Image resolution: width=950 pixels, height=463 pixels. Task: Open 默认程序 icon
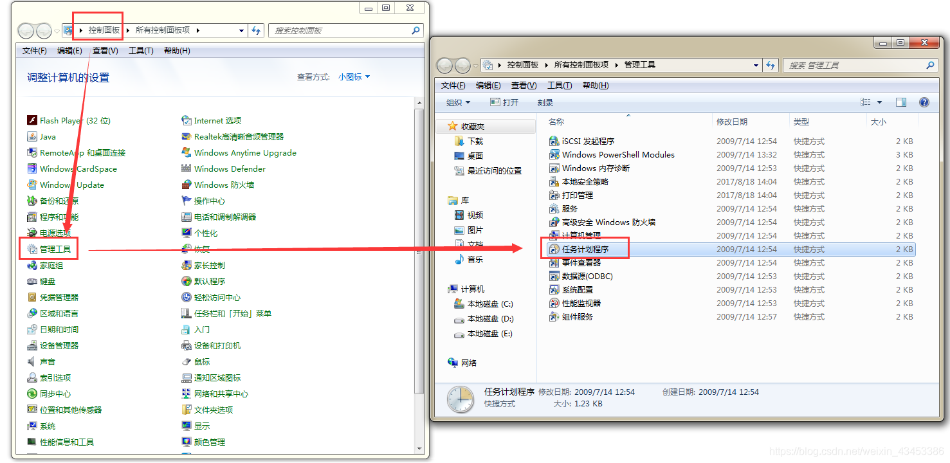187,281
